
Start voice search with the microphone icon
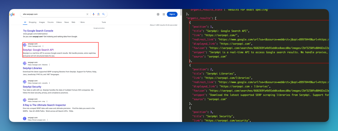click(x=94, y=14)
